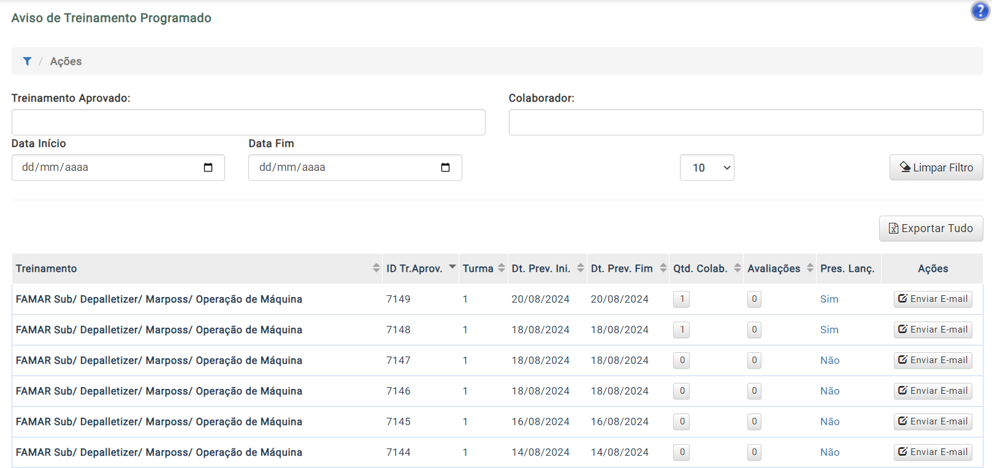Click the filter funnel icon in breadcrumb
Screen dimensions: 992x468
click(27, 61)
